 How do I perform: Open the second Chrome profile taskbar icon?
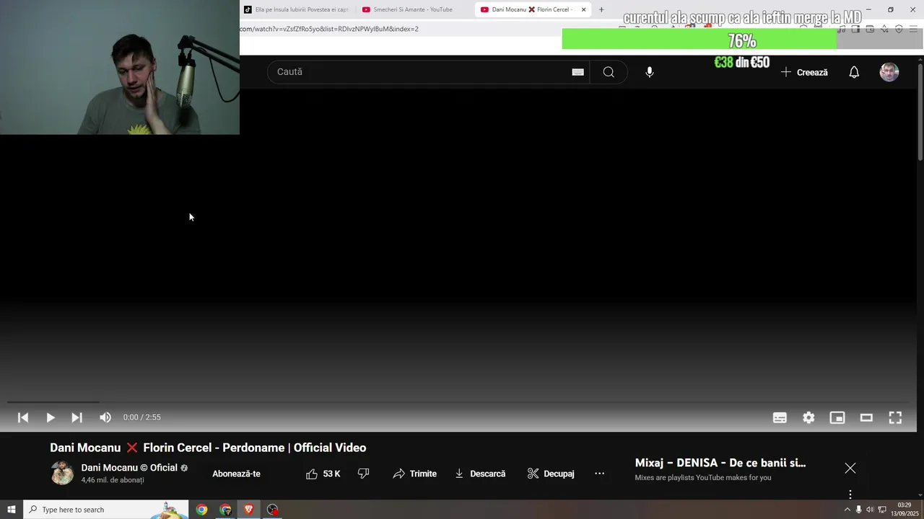point(225,510)
